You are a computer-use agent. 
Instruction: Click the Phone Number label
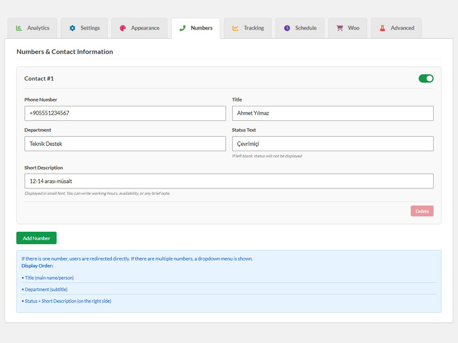click(41, 99)
